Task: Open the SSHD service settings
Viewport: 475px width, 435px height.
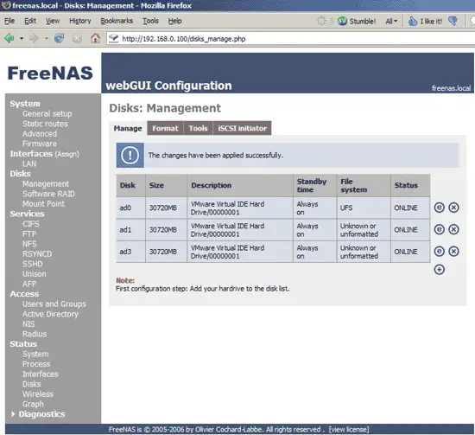Action: coord(33,264)
